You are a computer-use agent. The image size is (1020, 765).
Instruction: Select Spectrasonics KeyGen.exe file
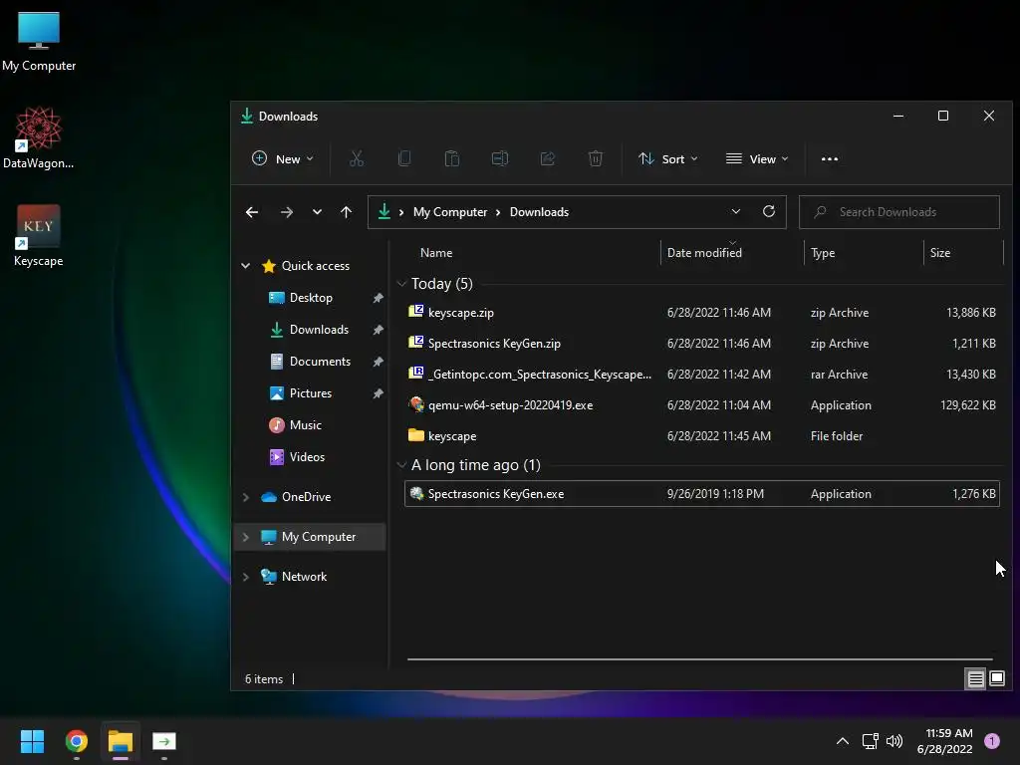click(701, 494)
